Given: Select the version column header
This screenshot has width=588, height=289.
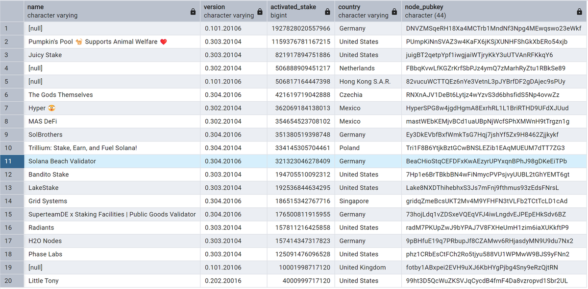Looking at the screenshot, I should (233, 11).
